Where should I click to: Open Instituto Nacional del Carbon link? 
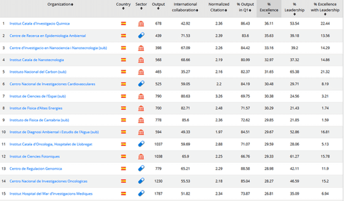(38, 72)
